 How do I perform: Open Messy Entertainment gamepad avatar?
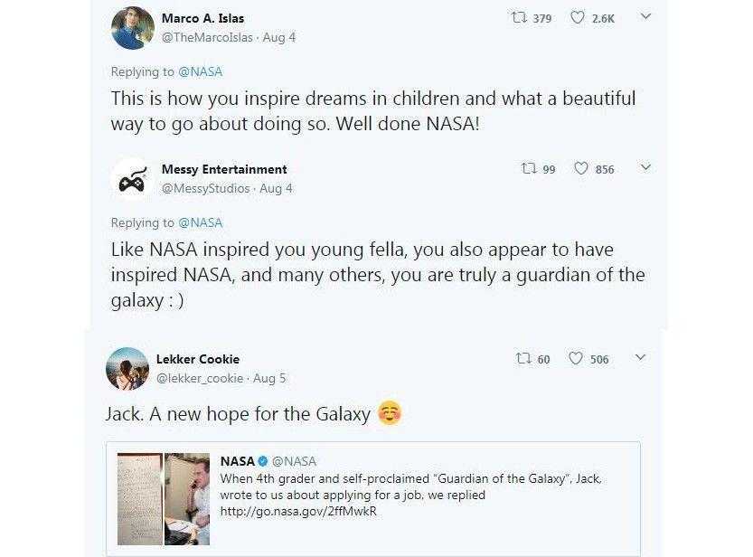133,179
